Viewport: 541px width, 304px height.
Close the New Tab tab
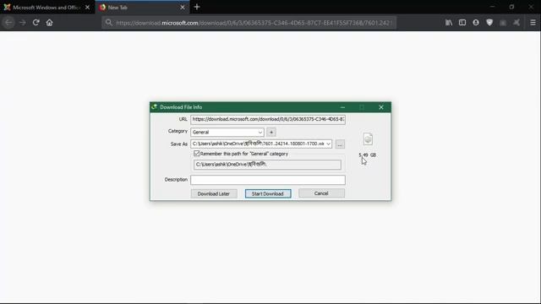[183, 8]
